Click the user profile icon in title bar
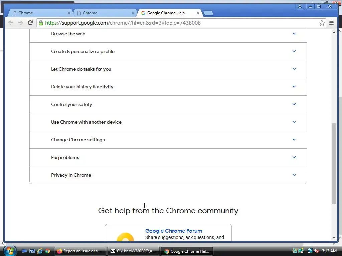The height and width of the screenshot is (256, 342). pyautogui.click(x=300, y=6)
